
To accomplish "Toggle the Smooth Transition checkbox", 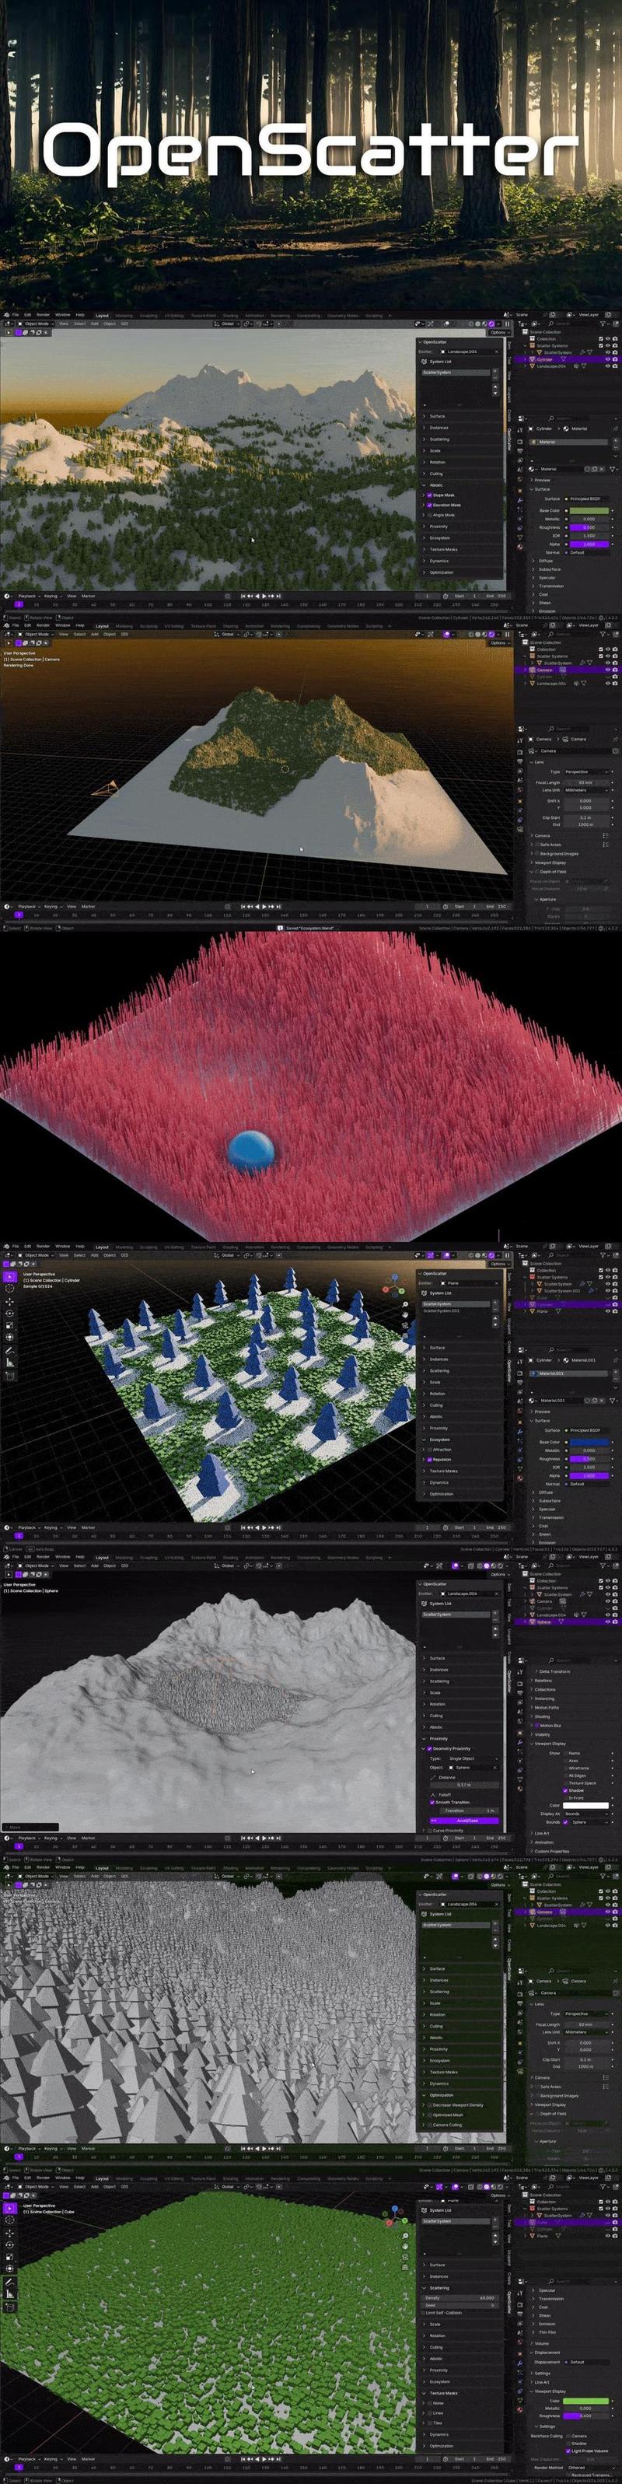I will pyautogui.click(x=433, y=1802).
